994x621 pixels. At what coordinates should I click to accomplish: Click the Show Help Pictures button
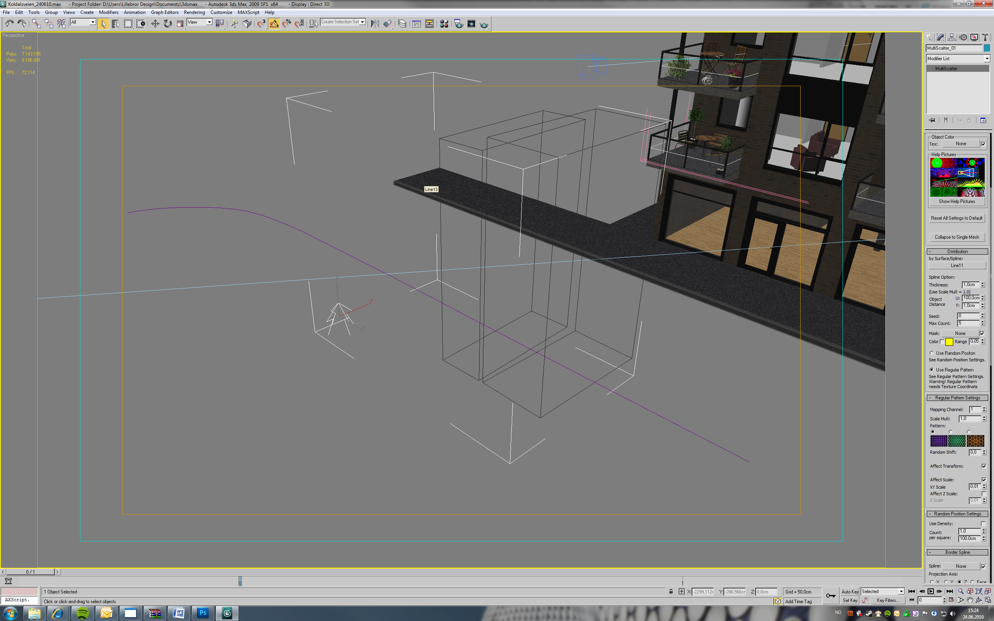(957, 201)
